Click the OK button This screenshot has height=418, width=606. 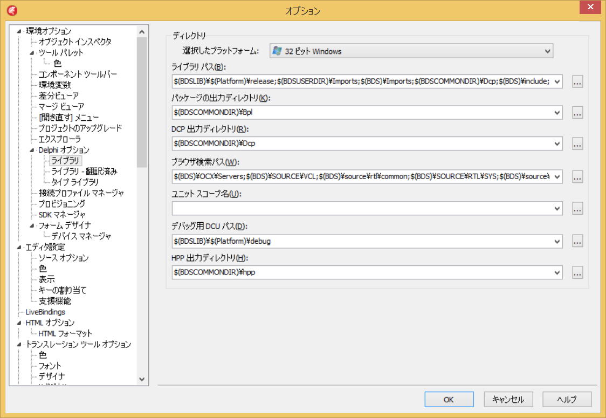coord(449,400)
